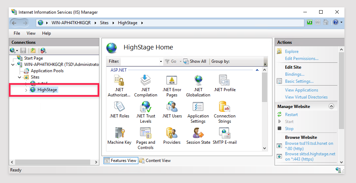Click the Back navigation arrow

click(x=14, y=23)
